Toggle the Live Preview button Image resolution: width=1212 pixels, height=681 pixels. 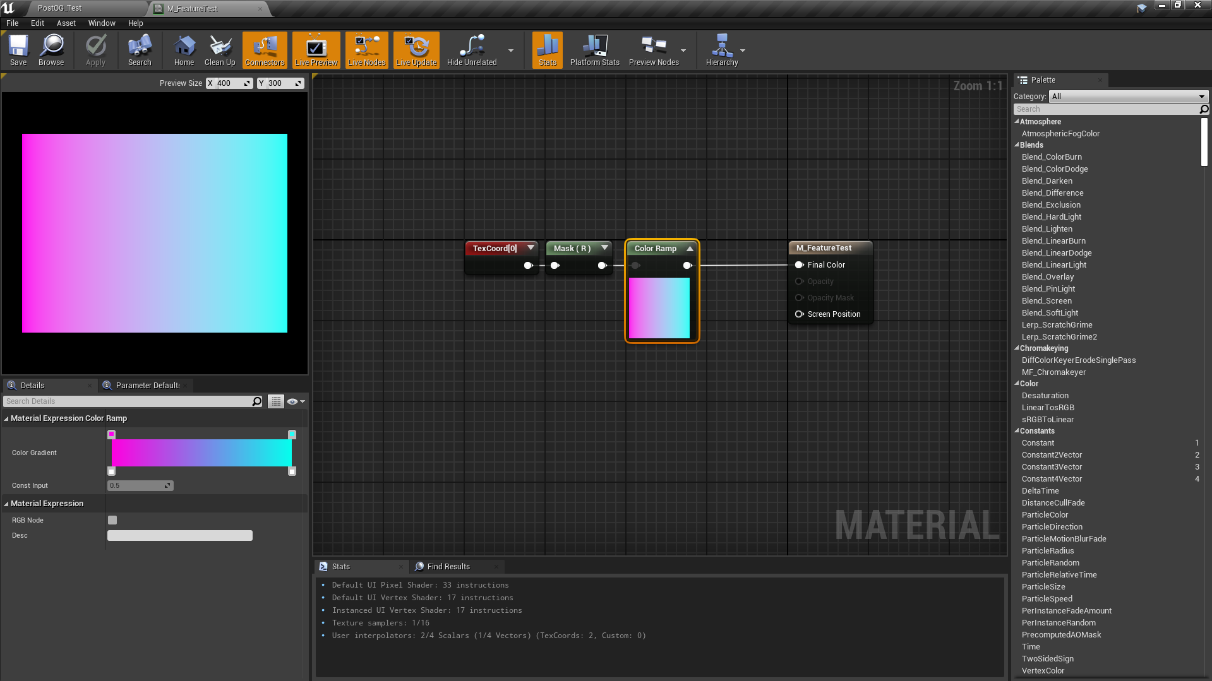(316, 50)
